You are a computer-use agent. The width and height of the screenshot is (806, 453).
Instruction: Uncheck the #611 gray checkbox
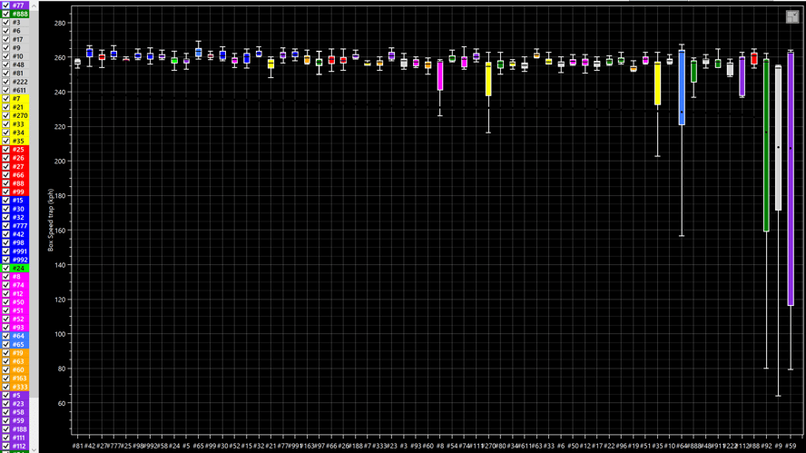[x=5, y=90]
